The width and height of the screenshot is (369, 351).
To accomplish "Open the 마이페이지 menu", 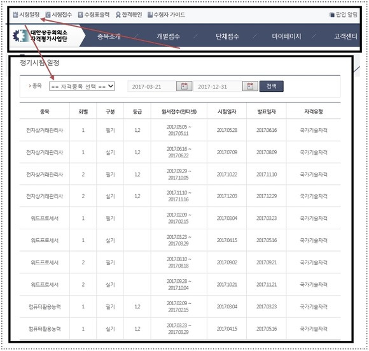I will tap(286, 36).
